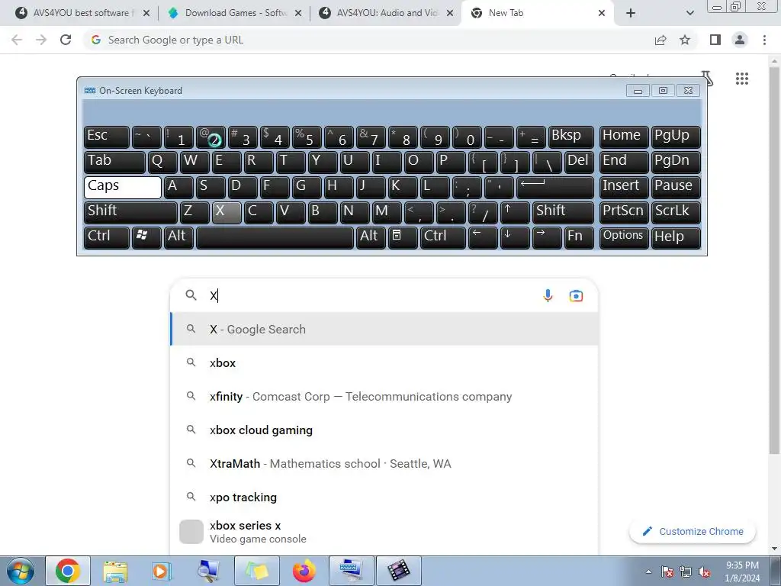The image size is (781, 586).
Task: Toggle the left Ctrl key
Action: (x=107, y=237)
